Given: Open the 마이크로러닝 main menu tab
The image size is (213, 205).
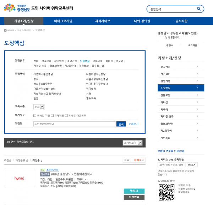Looking at the screenshot, I should 63,21.
